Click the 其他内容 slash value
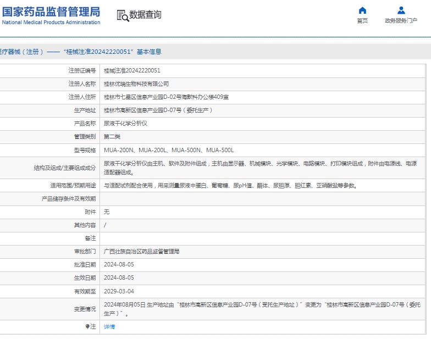The height and width of the screenshot is (339, 431). pos(105,225)
